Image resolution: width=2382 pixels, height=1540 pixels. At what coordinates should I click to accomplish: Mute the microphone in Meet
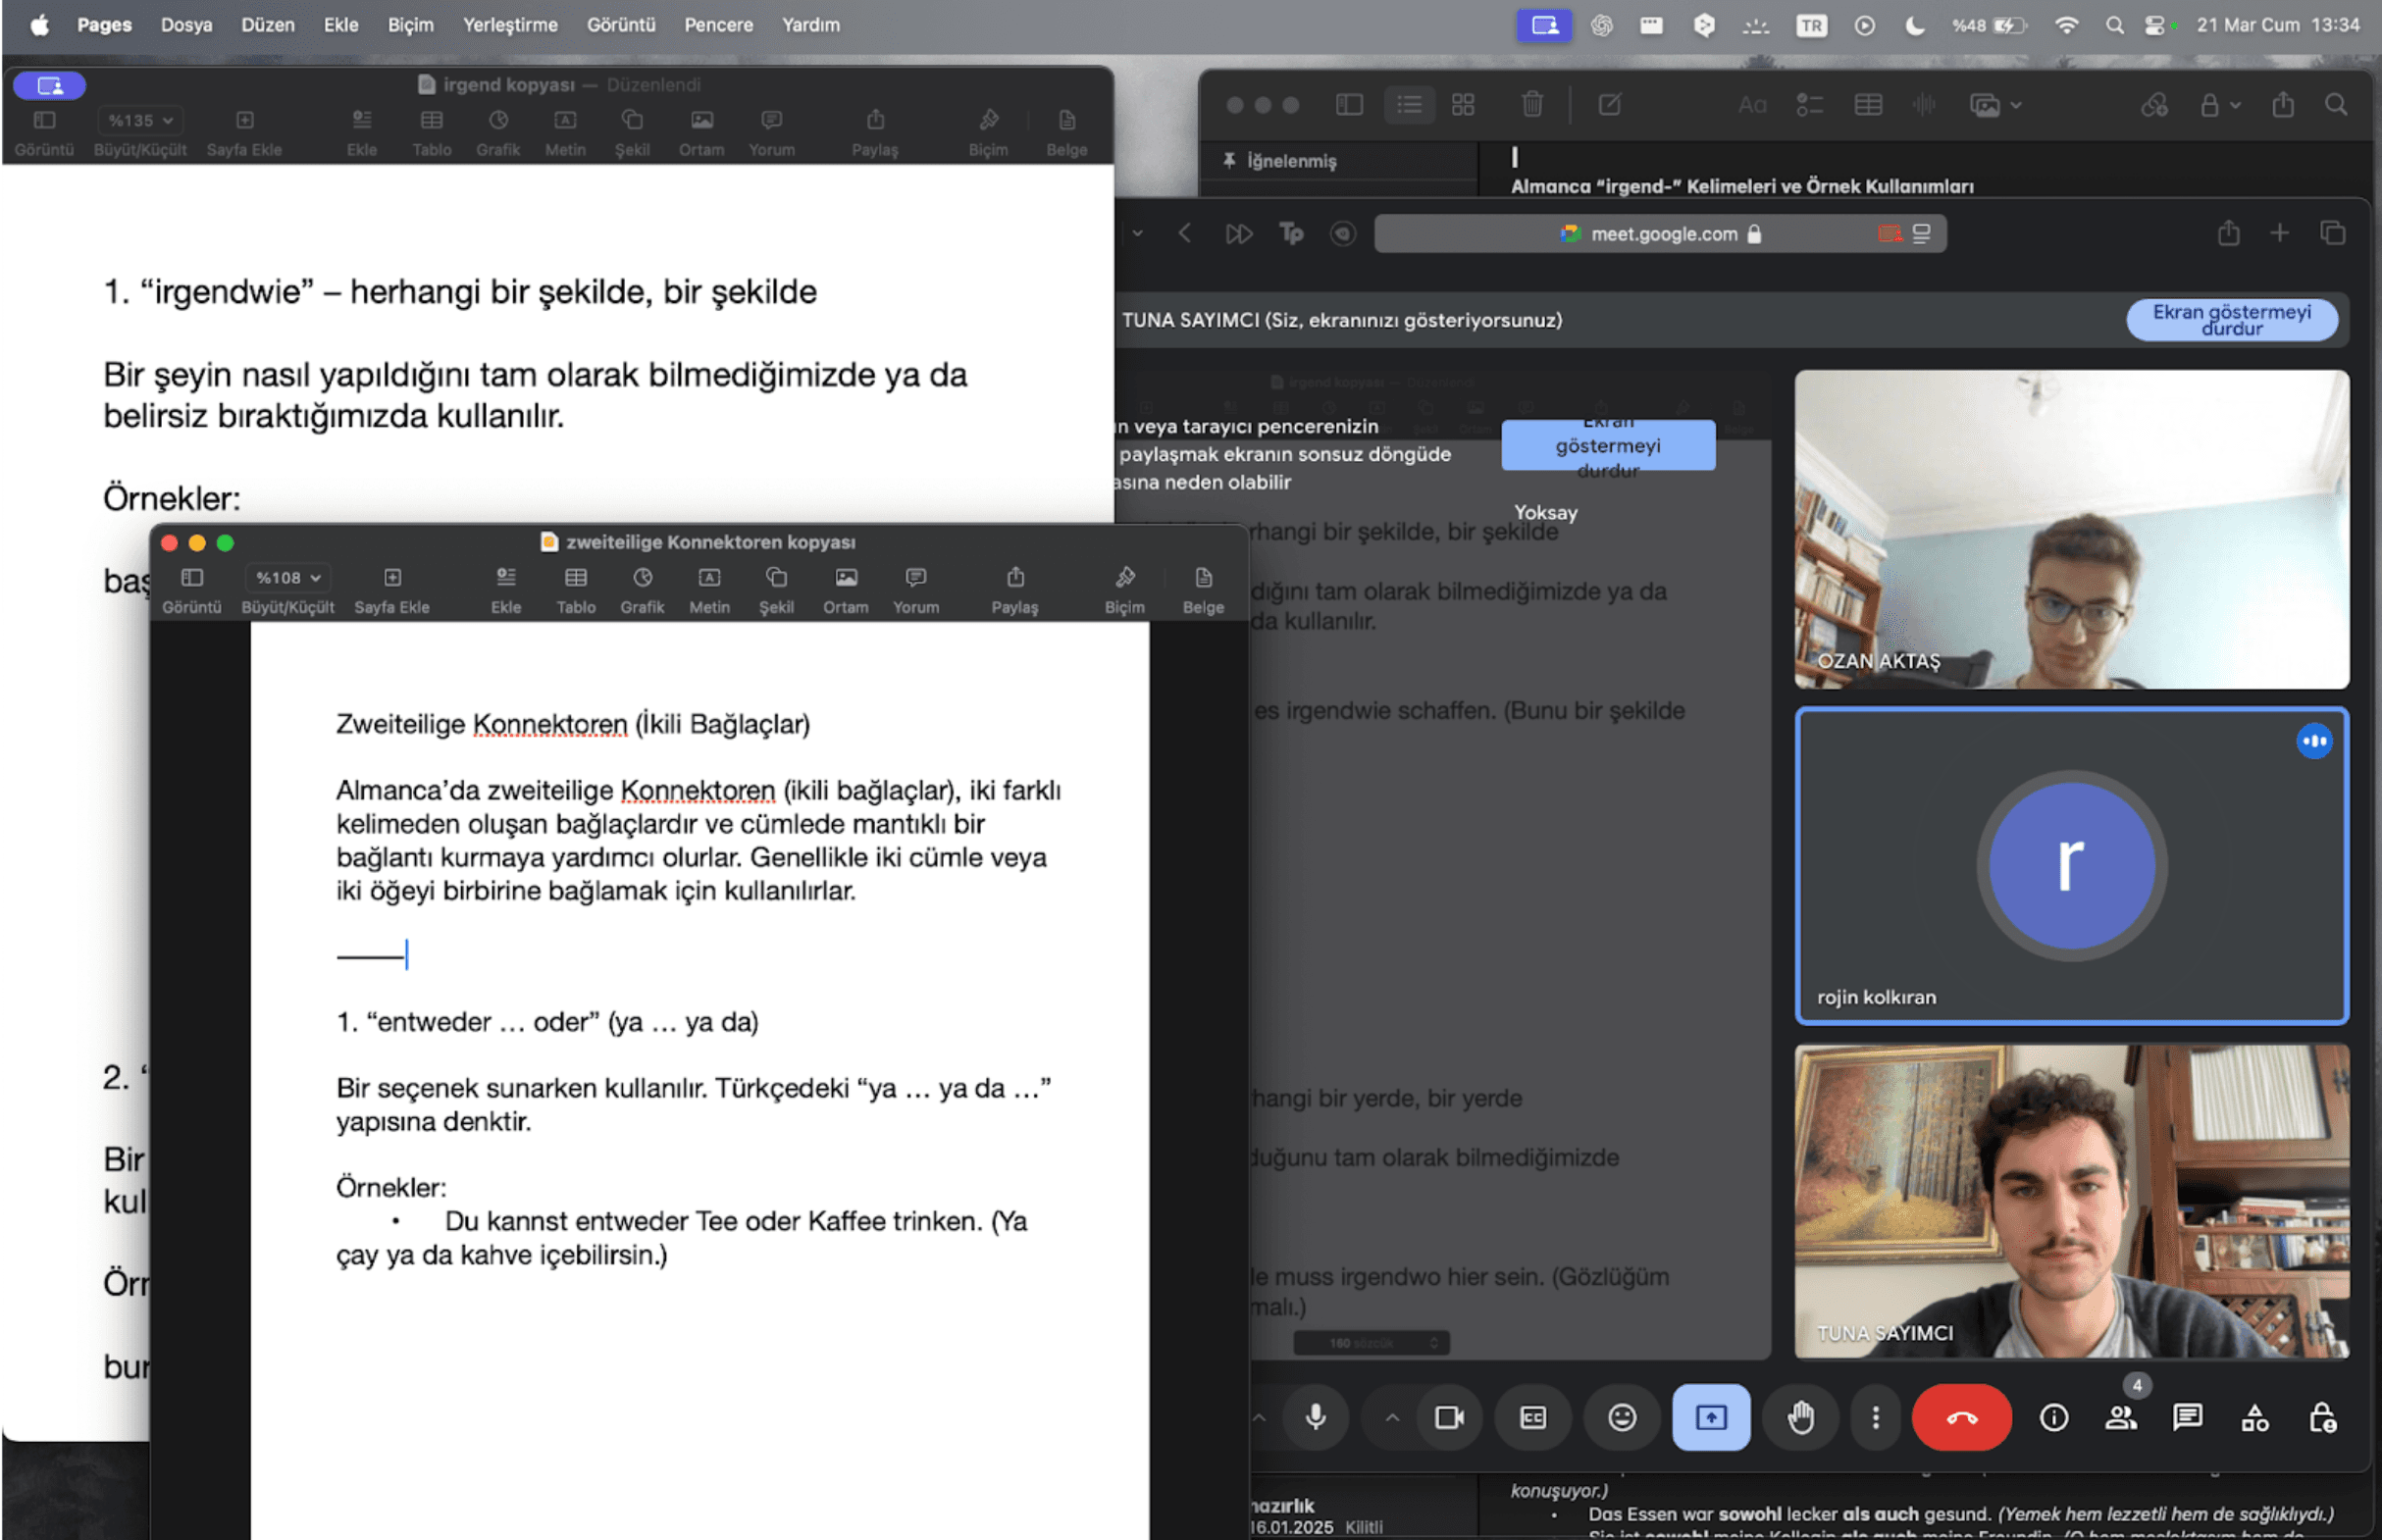coord(1315,1417)
